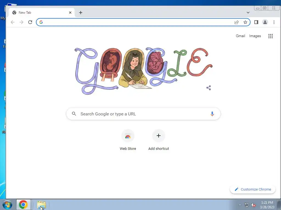This screenshot has height=210, width=281.
Task: Click the Google icon in the address bar
Action: click(41, 22)
